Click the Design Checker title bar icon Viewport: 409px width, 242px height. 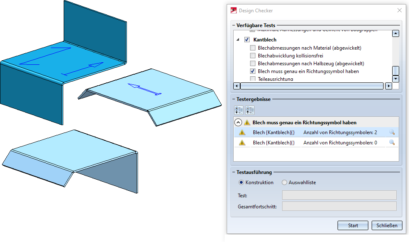(234, 10)
